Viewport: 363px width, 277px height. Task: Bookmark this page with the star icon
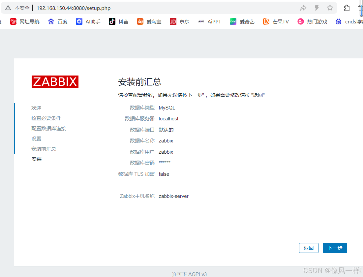pyautogui.click(x=330, y=8)
